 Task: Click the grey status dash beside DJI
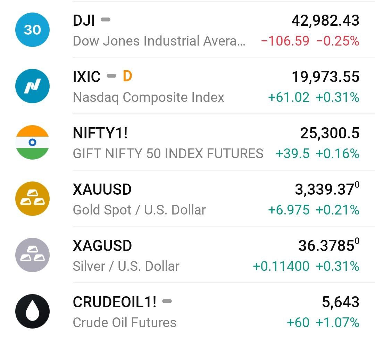(106, 20)
